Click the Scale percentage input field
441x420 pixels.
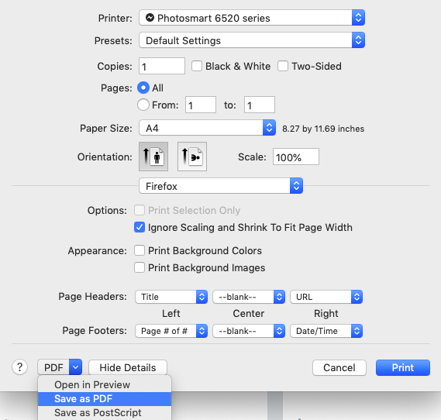(296, 157)
